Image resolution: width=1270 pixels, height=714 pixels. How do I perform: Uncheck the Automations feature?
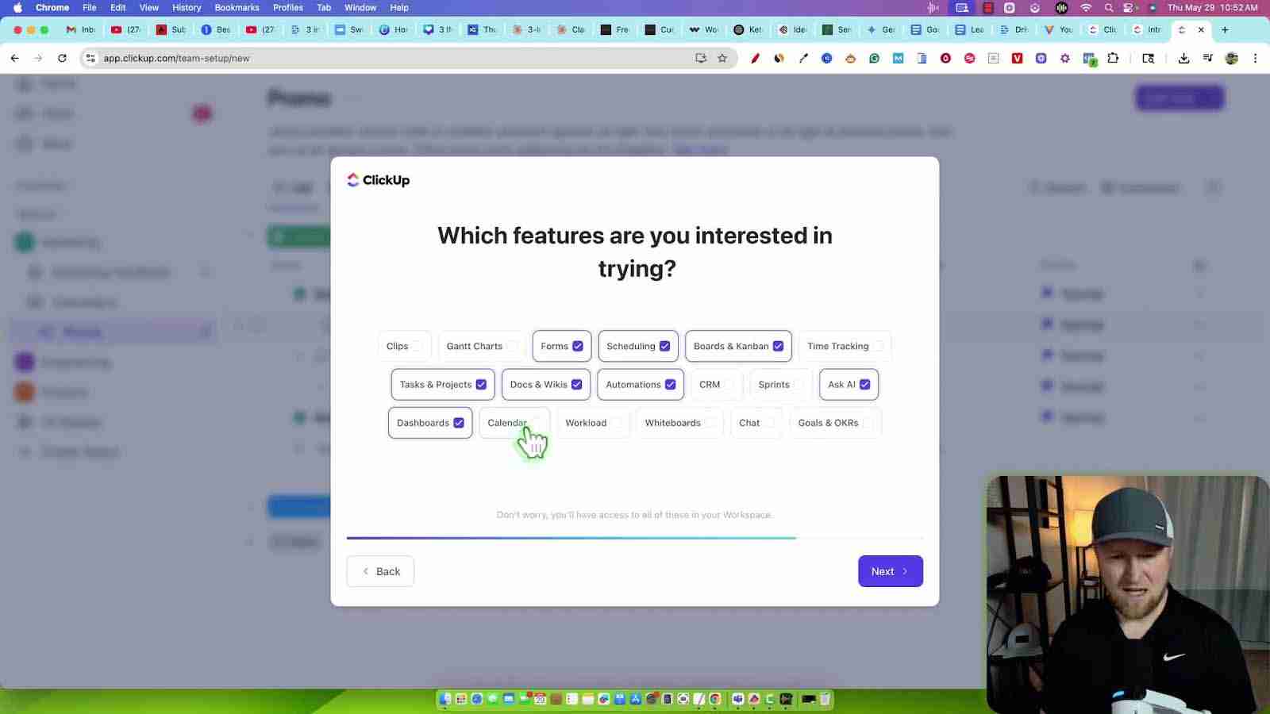641,385
